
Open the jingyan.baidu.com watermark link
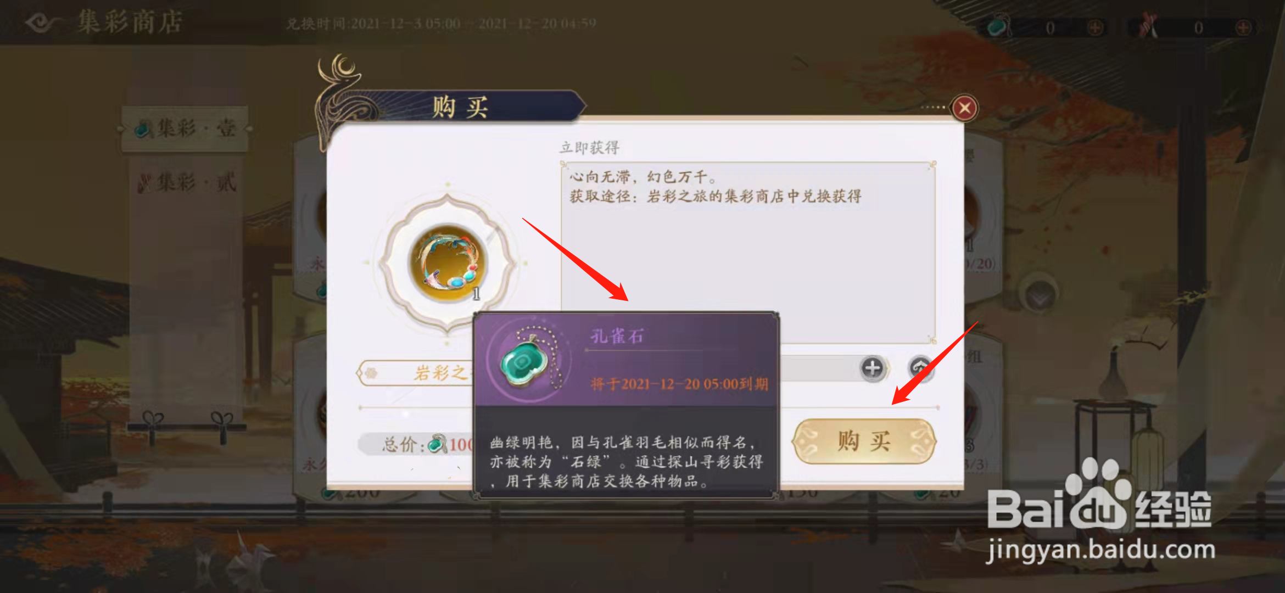(x=1100, y=550)
